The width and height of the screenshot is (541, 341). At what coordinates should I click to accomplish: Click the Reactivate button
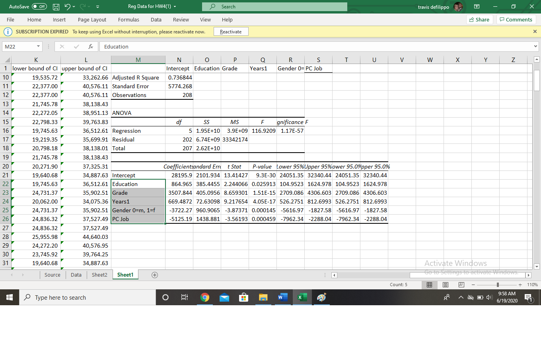(x=231, y=31)
